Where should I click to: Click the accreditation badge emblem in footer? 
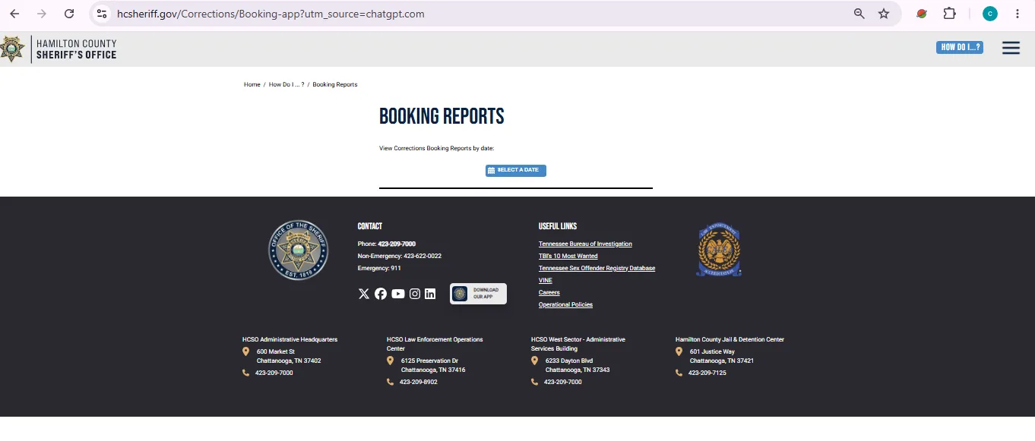719,249
